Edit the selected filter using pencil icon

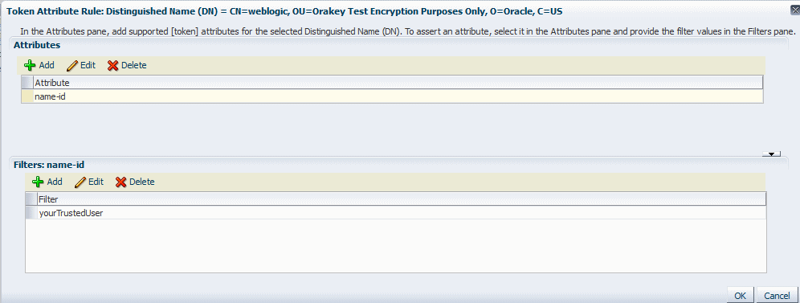[x=80, y=182]
